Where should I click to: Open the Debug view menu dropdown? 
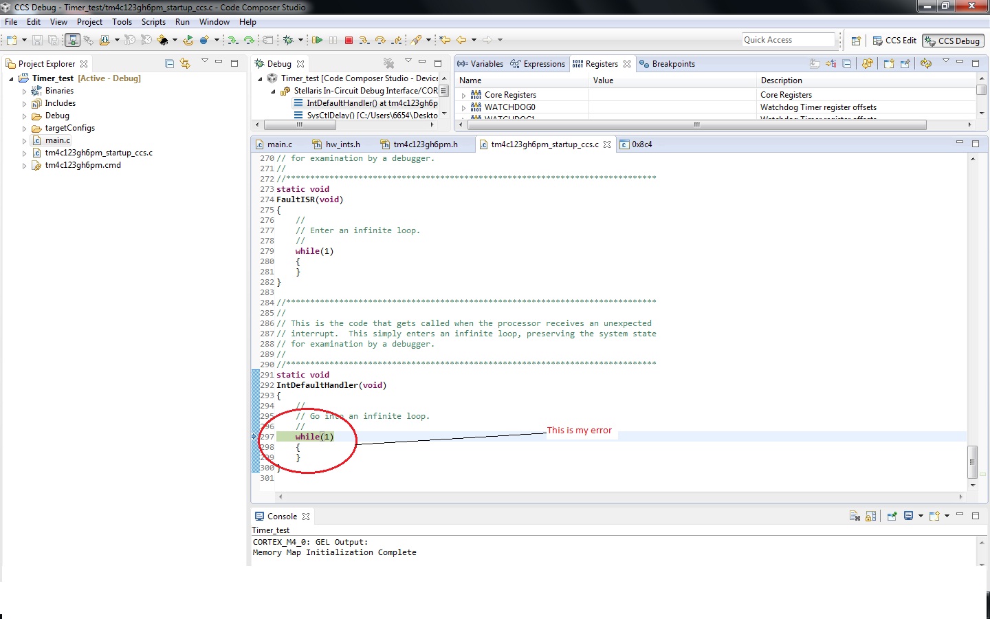click(408, 62)
